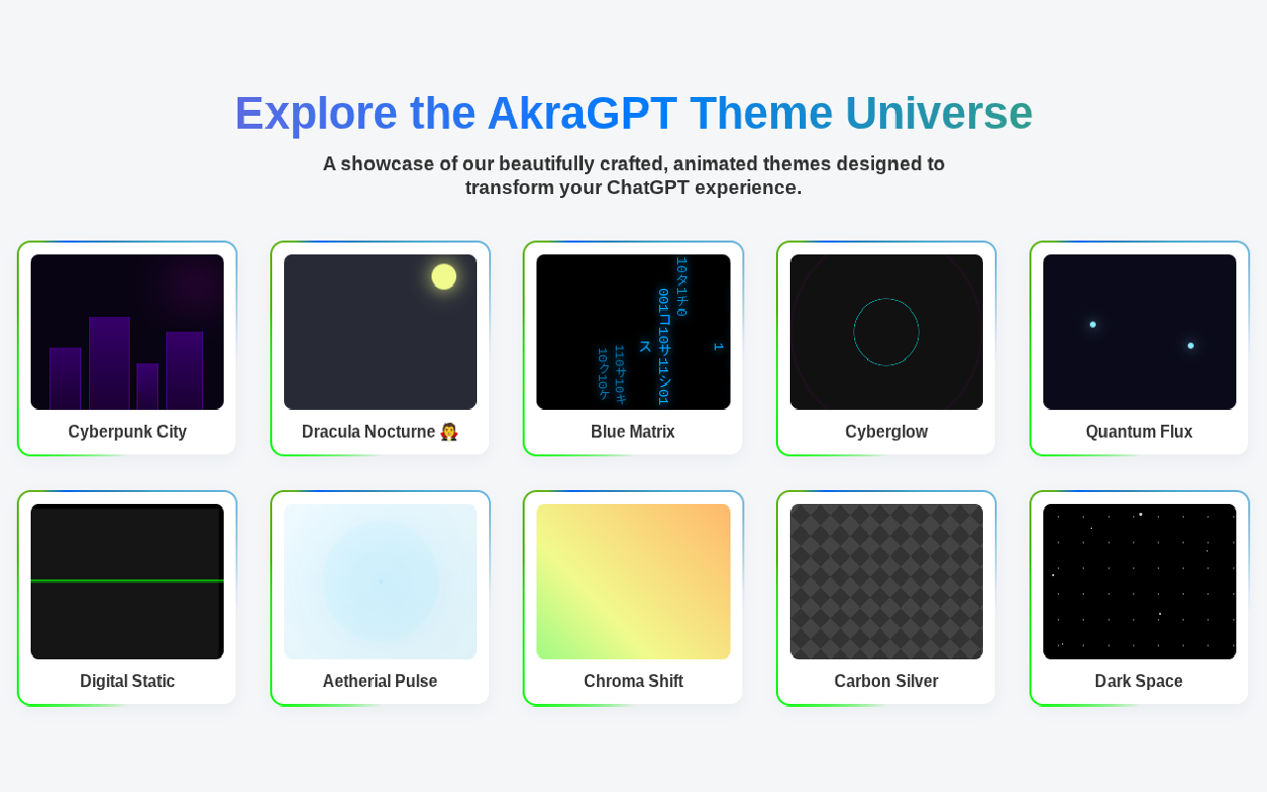Click the 'Chroma Shift' card title
1267x792 pixels.
[633, 681]
